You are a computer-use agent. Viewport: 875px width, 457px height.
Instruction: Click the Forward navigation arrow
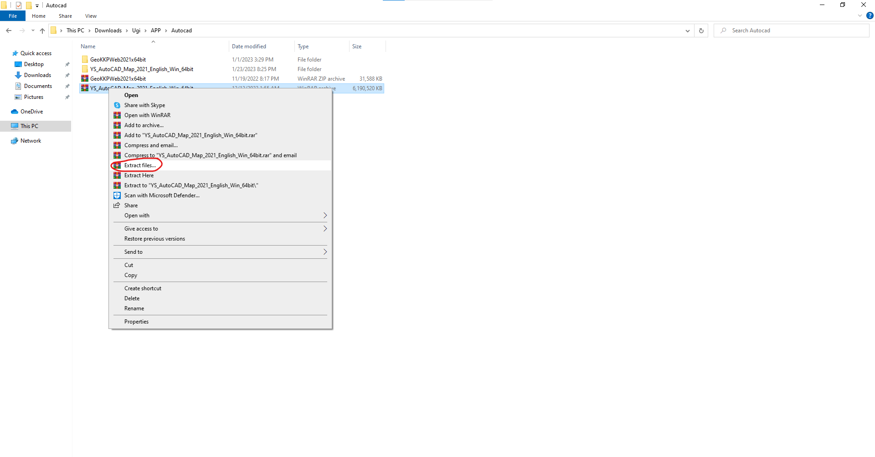(22, 31)
